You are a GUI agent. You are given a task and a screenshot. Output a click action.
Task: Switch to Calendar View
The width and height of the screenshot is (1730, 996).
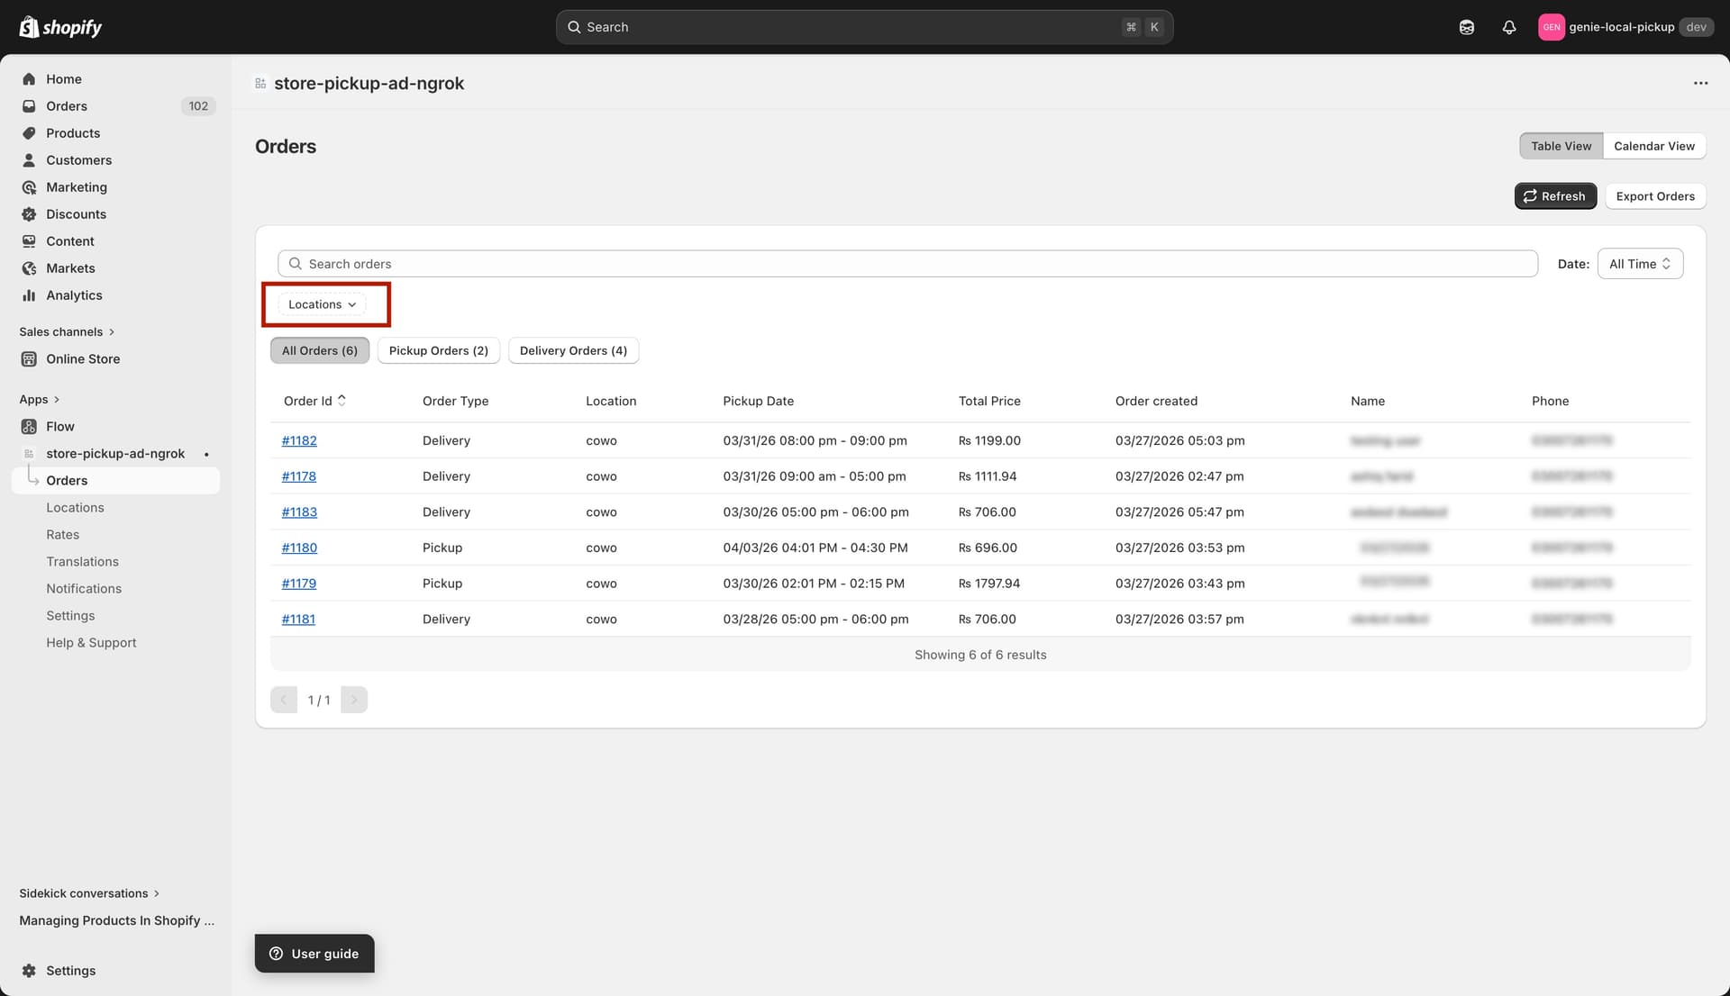[x=1654, y=145]
